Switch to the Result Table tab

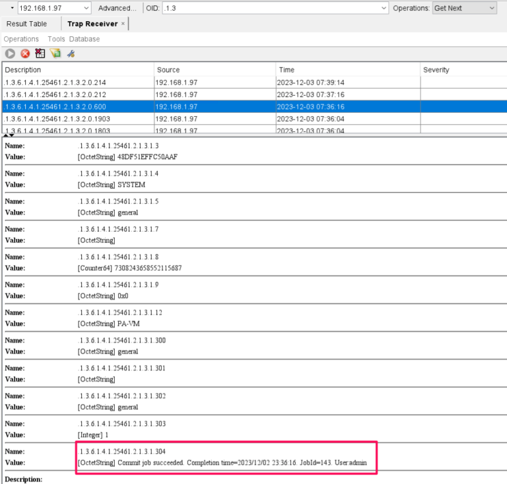pos(26,24)
